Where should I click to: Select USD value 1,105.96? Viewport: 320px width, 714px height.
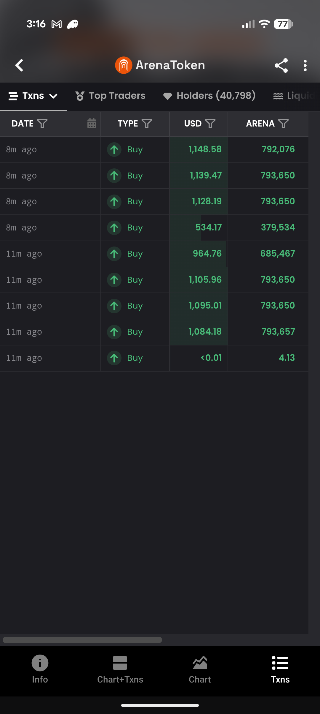coord(205,279)
